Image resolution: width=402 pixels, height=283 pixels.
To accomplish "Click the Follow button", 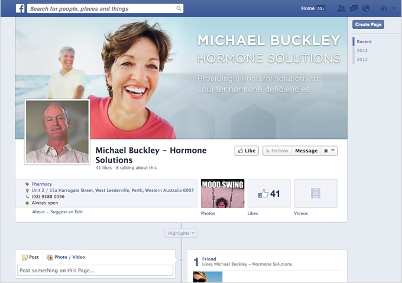I will coord(277,151).
